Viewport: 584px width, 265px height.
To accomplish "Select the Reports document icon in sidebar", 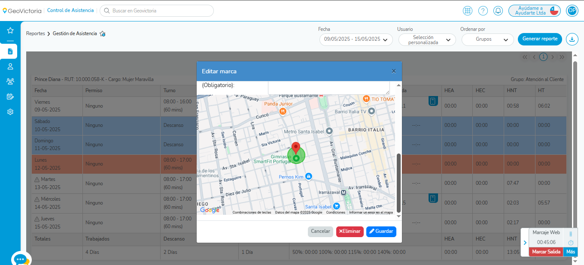I will point(10,51).
